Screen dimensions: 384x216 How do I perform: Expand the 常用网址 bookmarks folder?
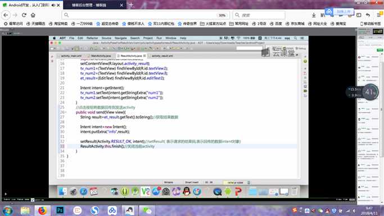239,24
